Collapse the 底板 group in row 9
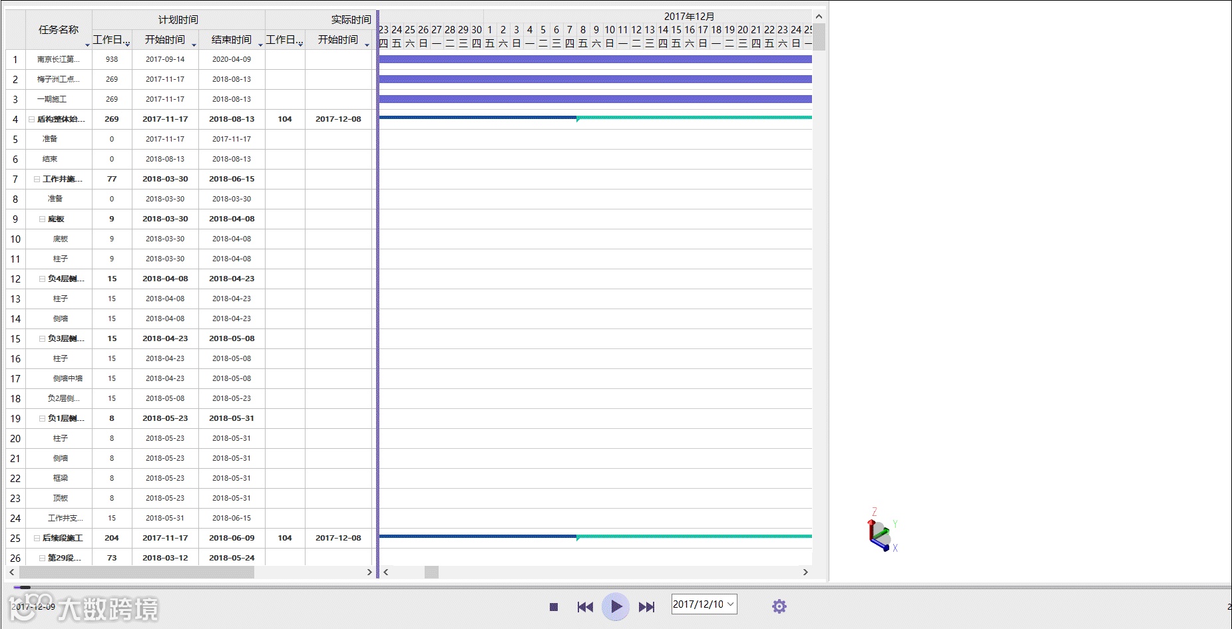 point(42,219)
